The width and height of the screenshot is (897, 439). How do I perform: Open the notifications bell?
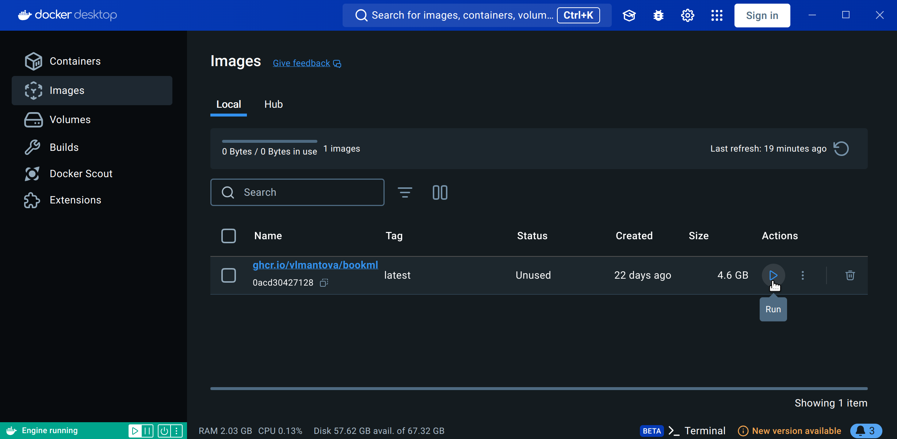pos(866,431)
